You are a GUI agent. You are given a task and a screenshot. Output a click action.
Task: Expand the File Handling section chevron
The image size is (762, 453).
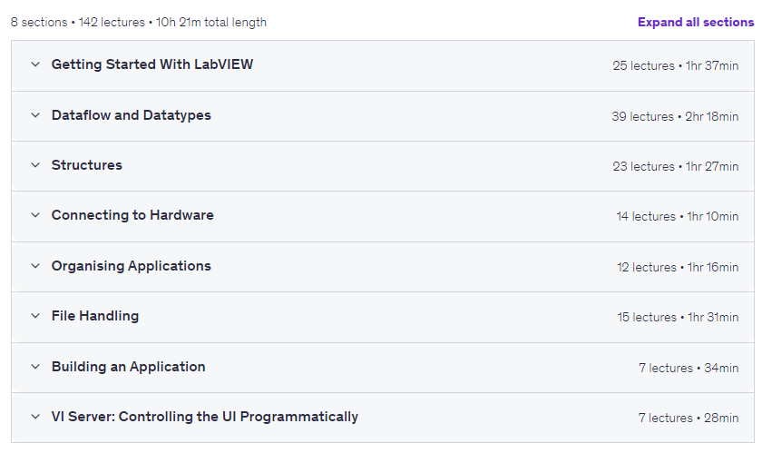35,316
